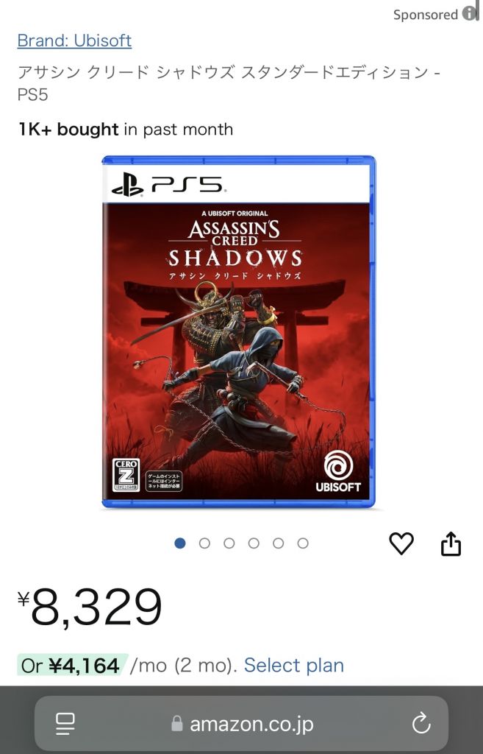The height and width of the screenshot is (754, 483).
Task: Tap the Japanese product title text
Action: [229, 82]
